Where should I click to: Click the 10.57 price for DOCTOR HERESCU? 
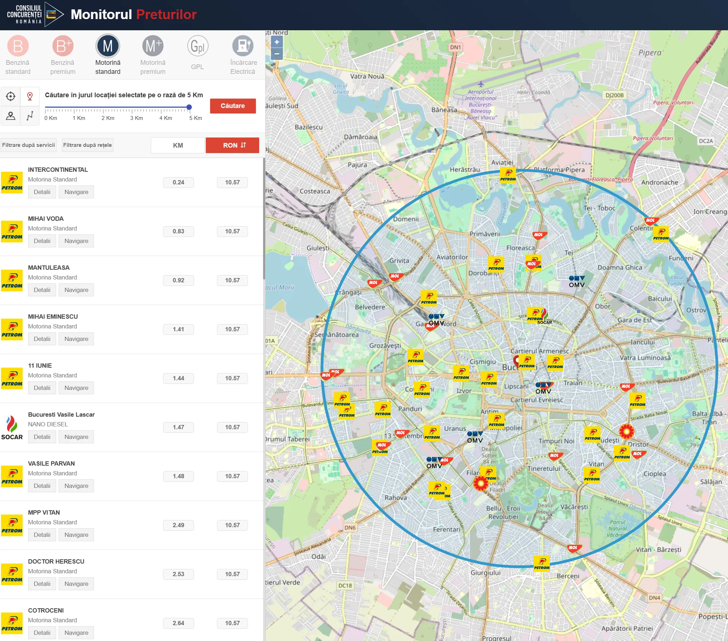[x=232, y=574]
